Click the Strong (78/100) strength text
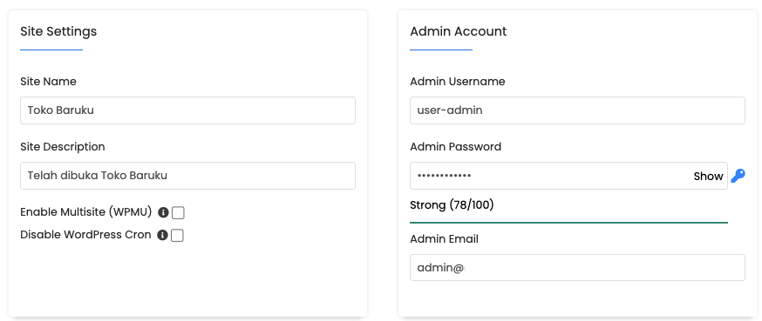 coord(452,205)
